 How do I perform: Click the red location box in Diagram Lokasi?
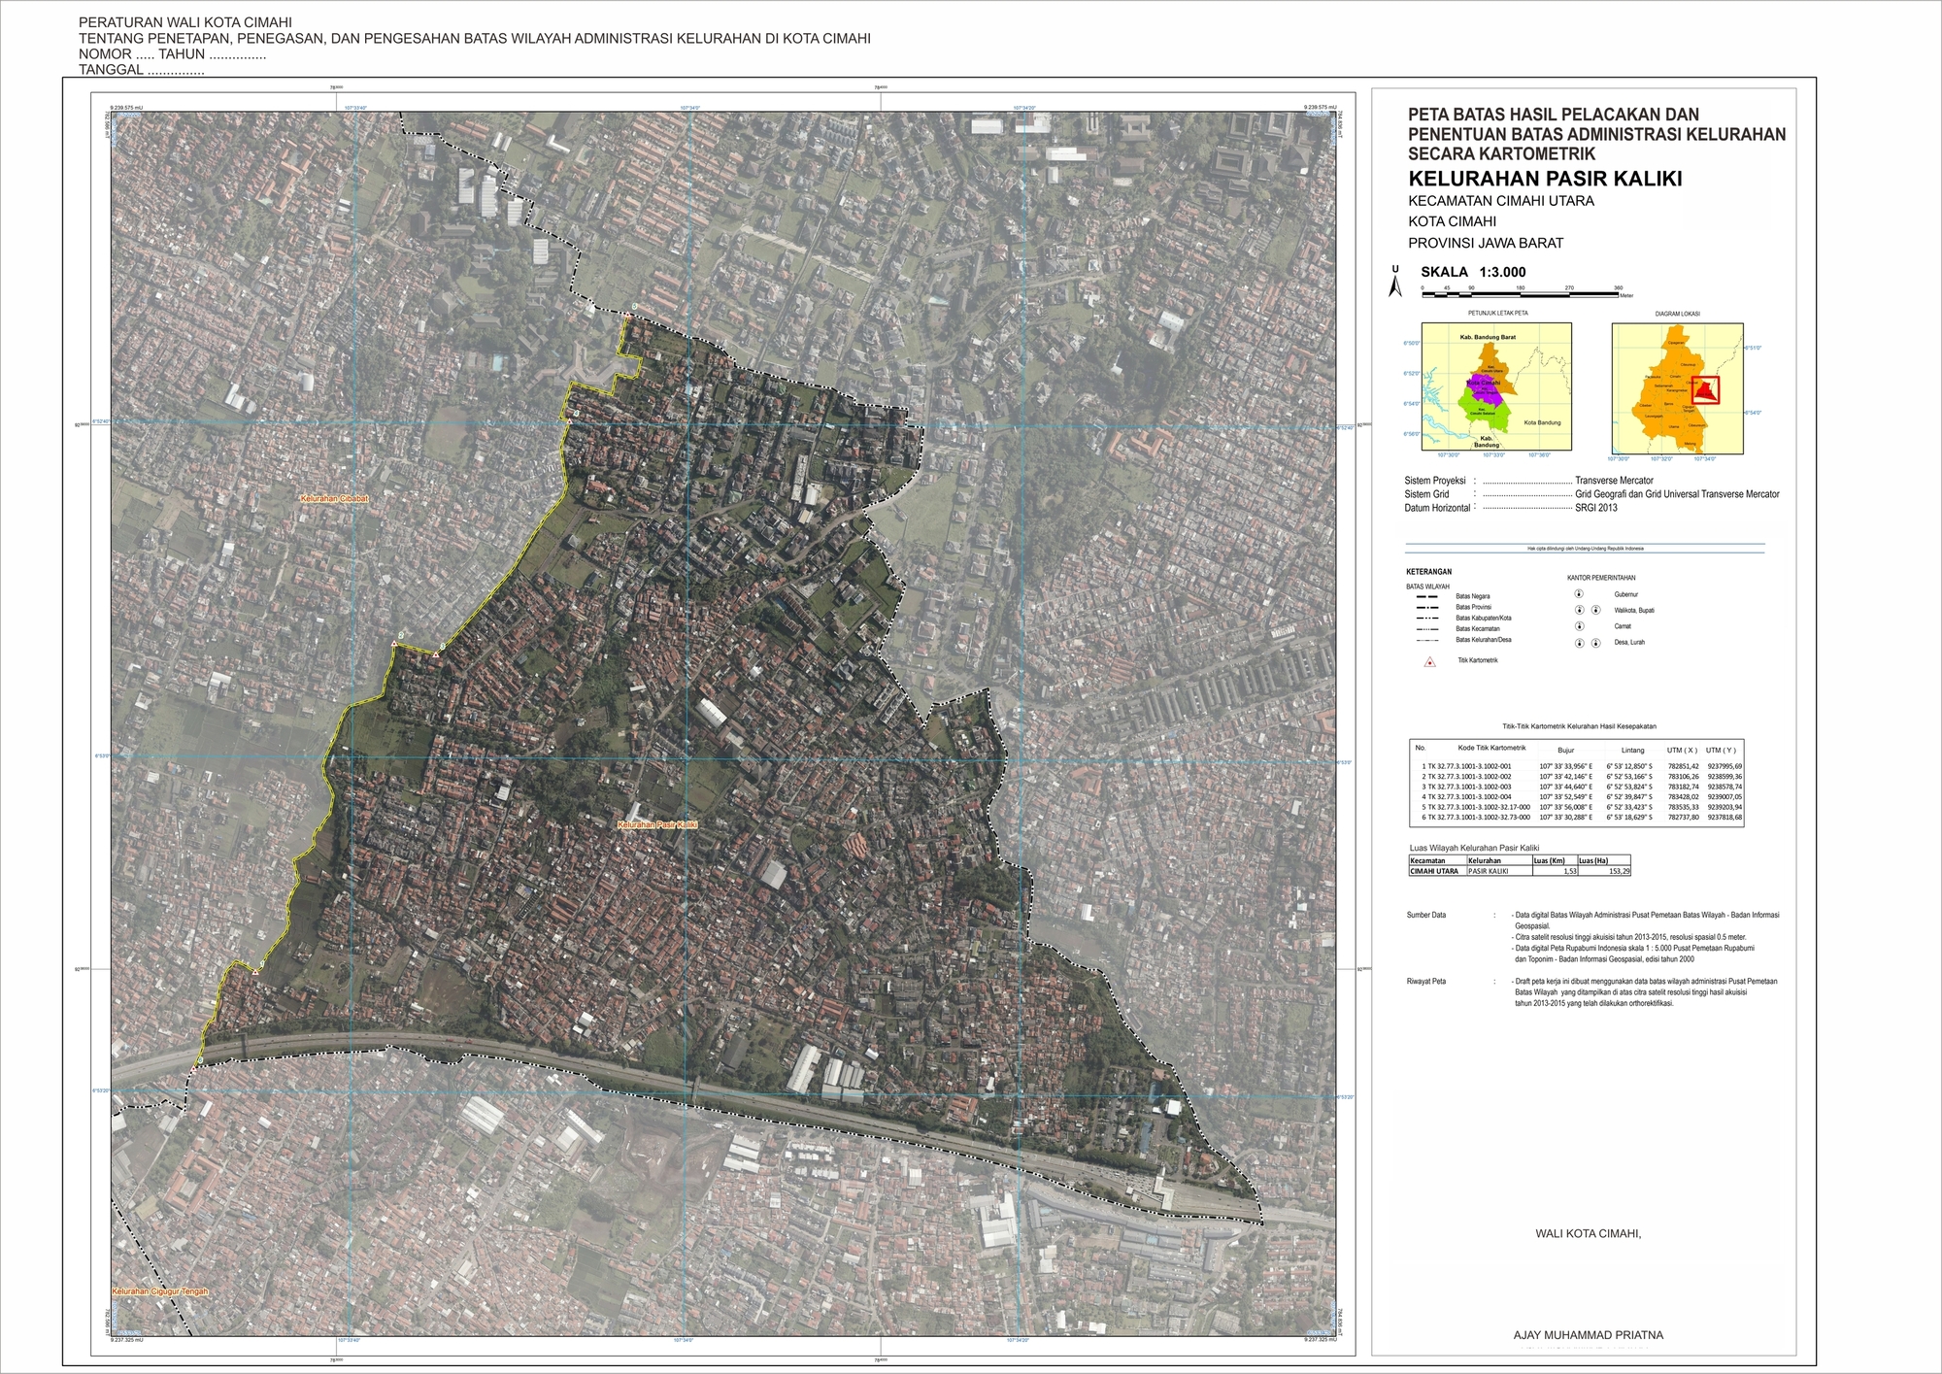(1705, 389)
